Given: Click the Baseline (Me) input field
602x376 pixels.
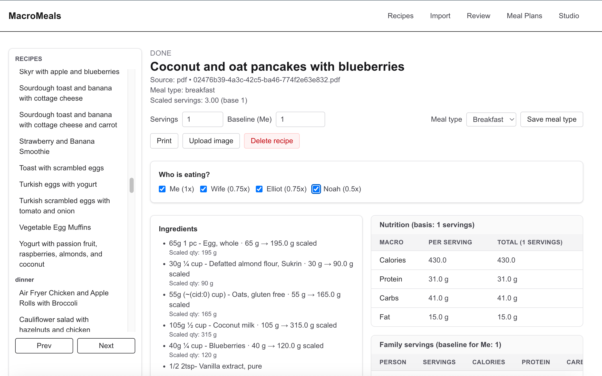Looking at the screenshot, I should click(300, 119).
